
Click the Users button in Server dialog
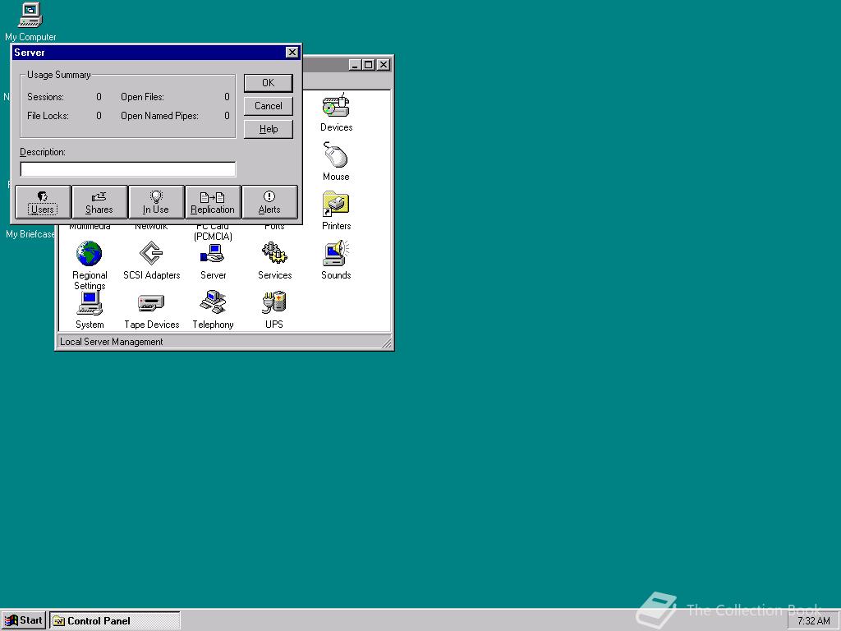pyautogui.click(x=43, y=202)
